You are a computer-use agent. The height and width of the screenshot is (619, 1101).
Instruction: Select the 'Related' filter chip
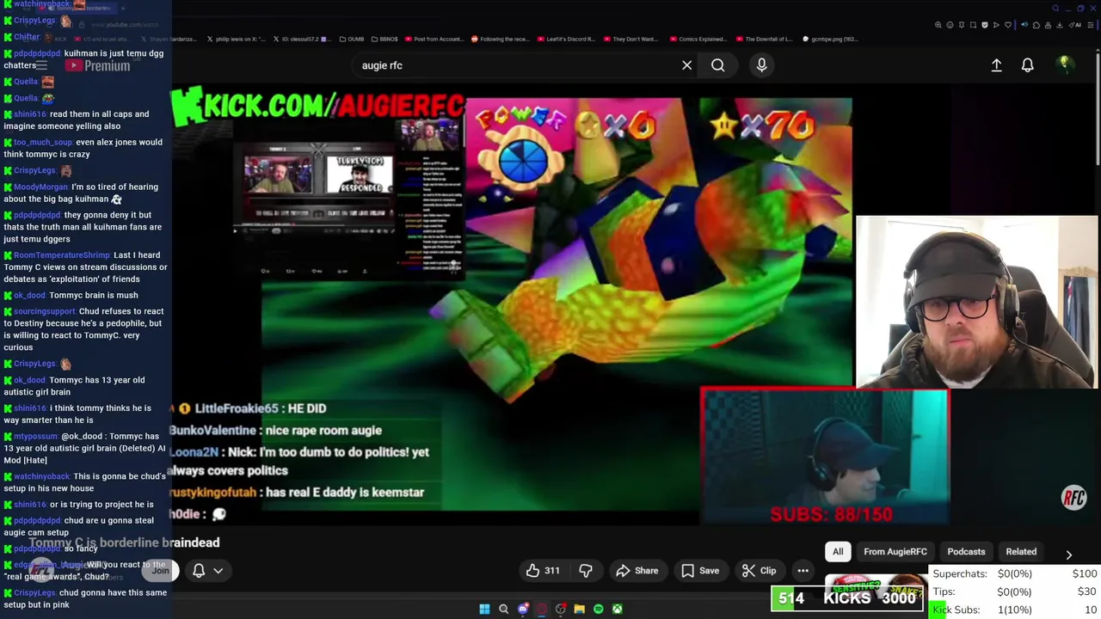pyautogui.click(x=1021, y=552)
